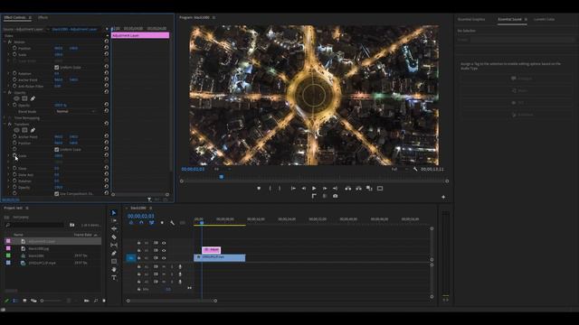Select the Rectangle tool
This screenshot has height=325, width=579.
(x=114, y=261)
